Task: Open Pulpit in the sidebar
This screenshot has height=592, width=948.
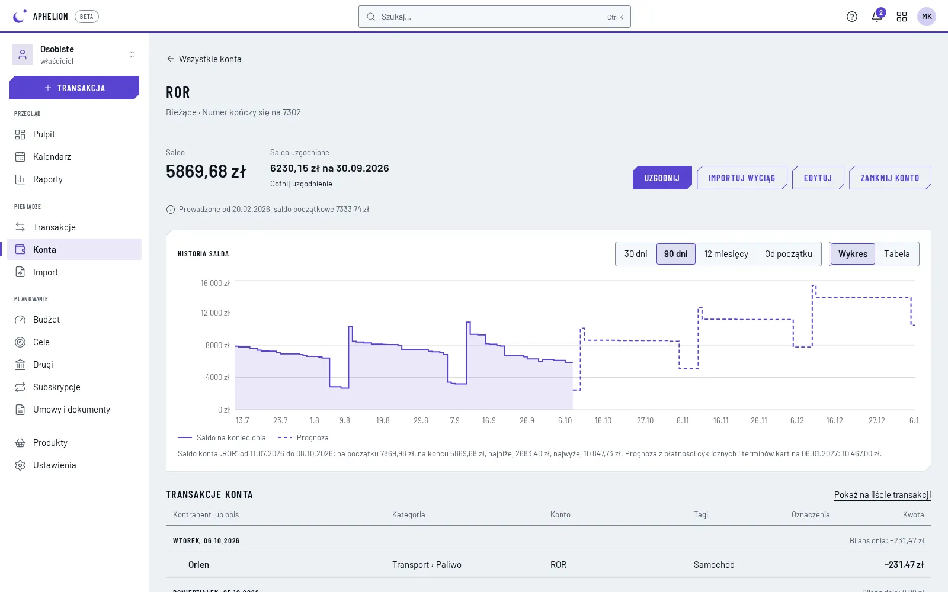Action: (75, 134)
